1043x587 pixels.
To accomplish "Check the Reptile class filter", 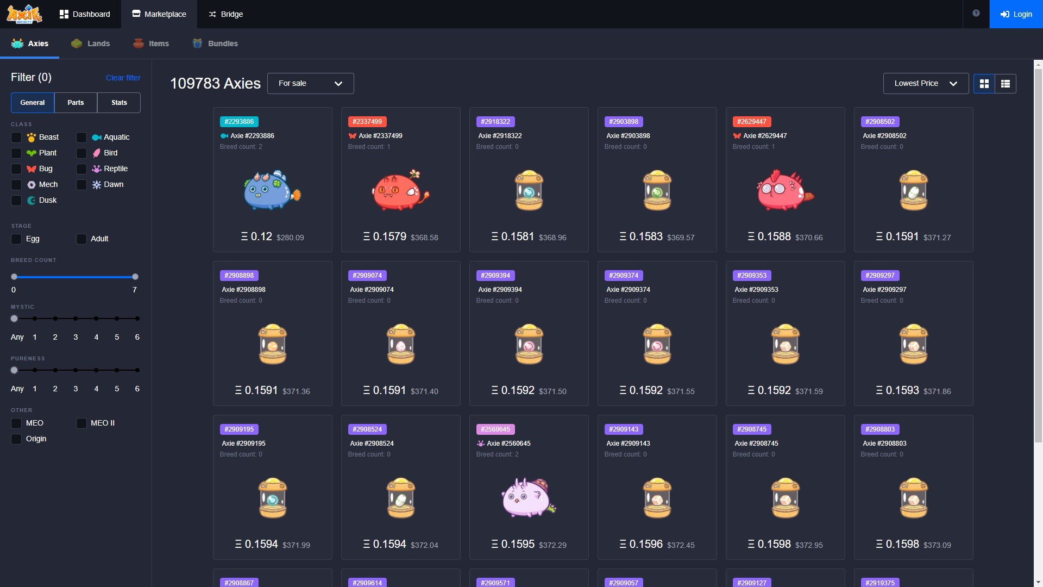I will pyautogui.click(x=81, y=168).
